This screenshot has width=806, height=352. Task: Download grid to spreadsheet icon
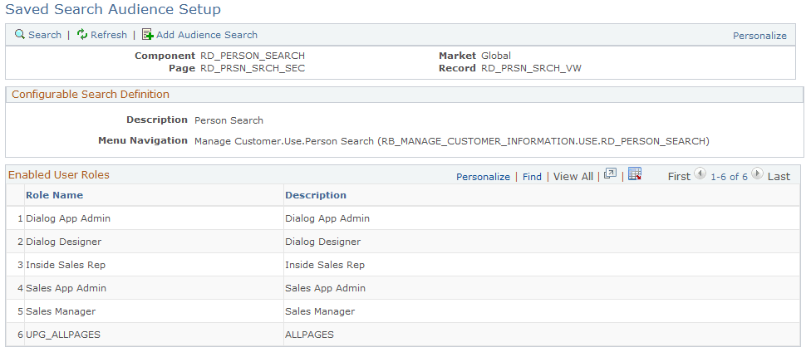click(x=635, y=174)
